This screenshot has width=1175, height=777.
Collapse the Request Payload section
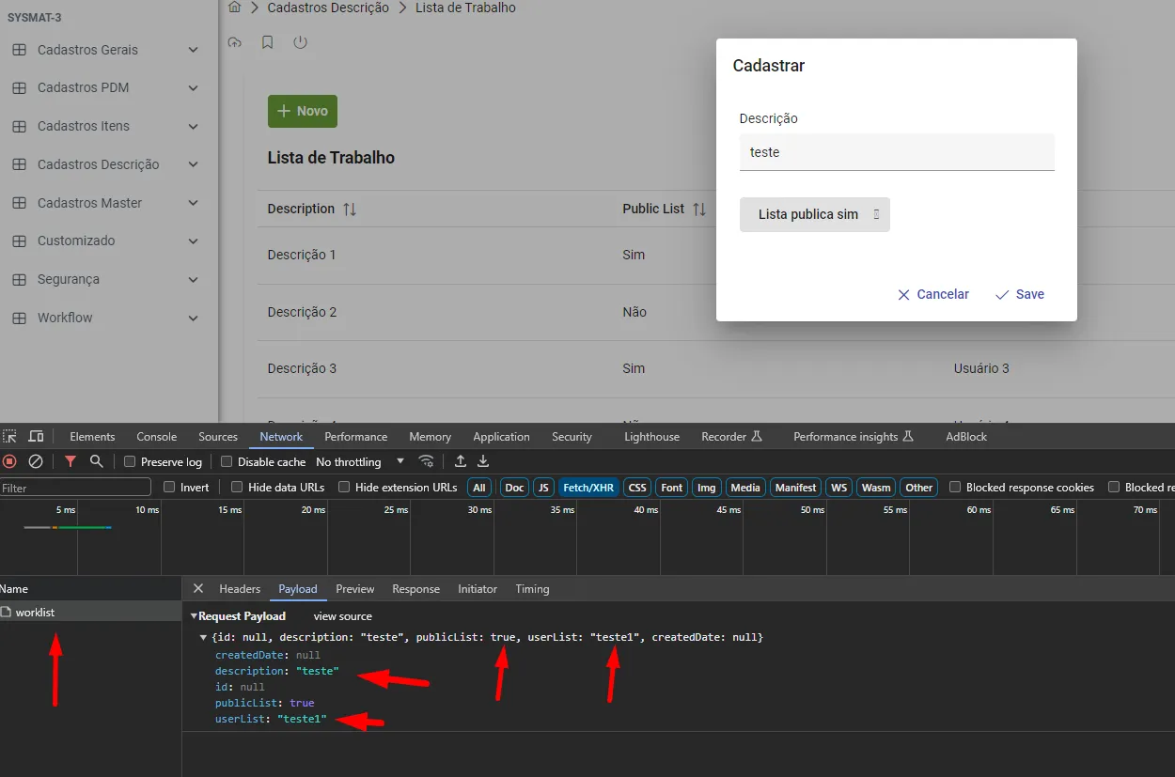coord(195,616)
